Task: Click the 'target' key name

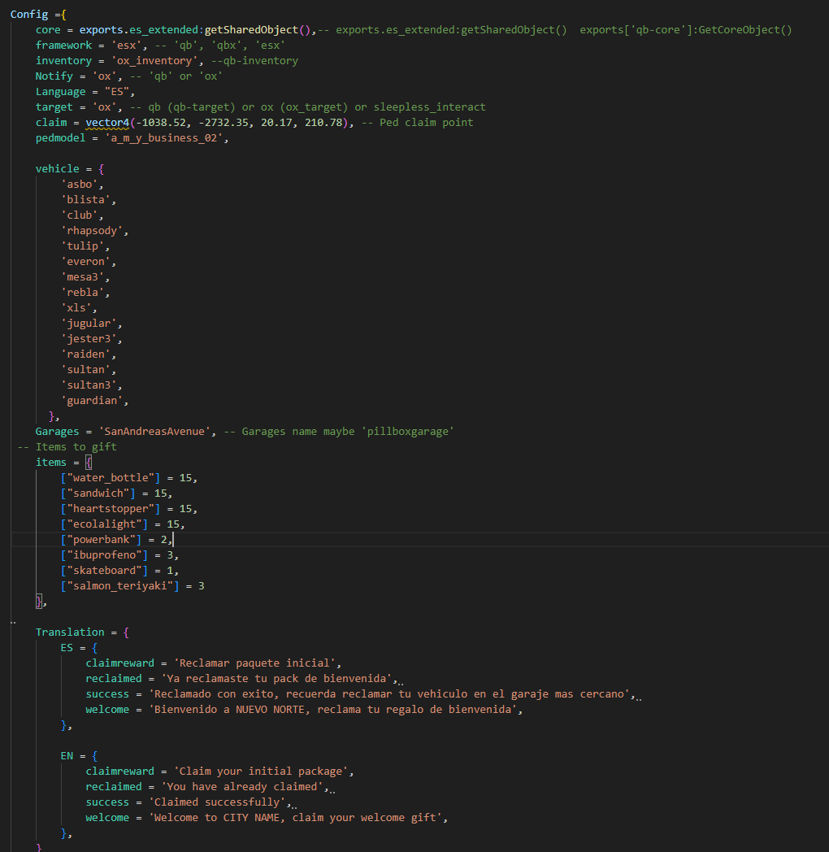Action: pos(54,107)
